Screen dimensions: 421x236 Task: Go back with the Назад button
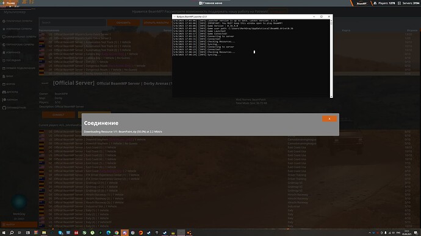(x=9, y=3)
